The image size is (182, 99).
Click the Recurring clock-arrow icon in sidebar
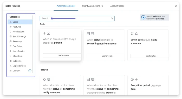tap(10, 41)
